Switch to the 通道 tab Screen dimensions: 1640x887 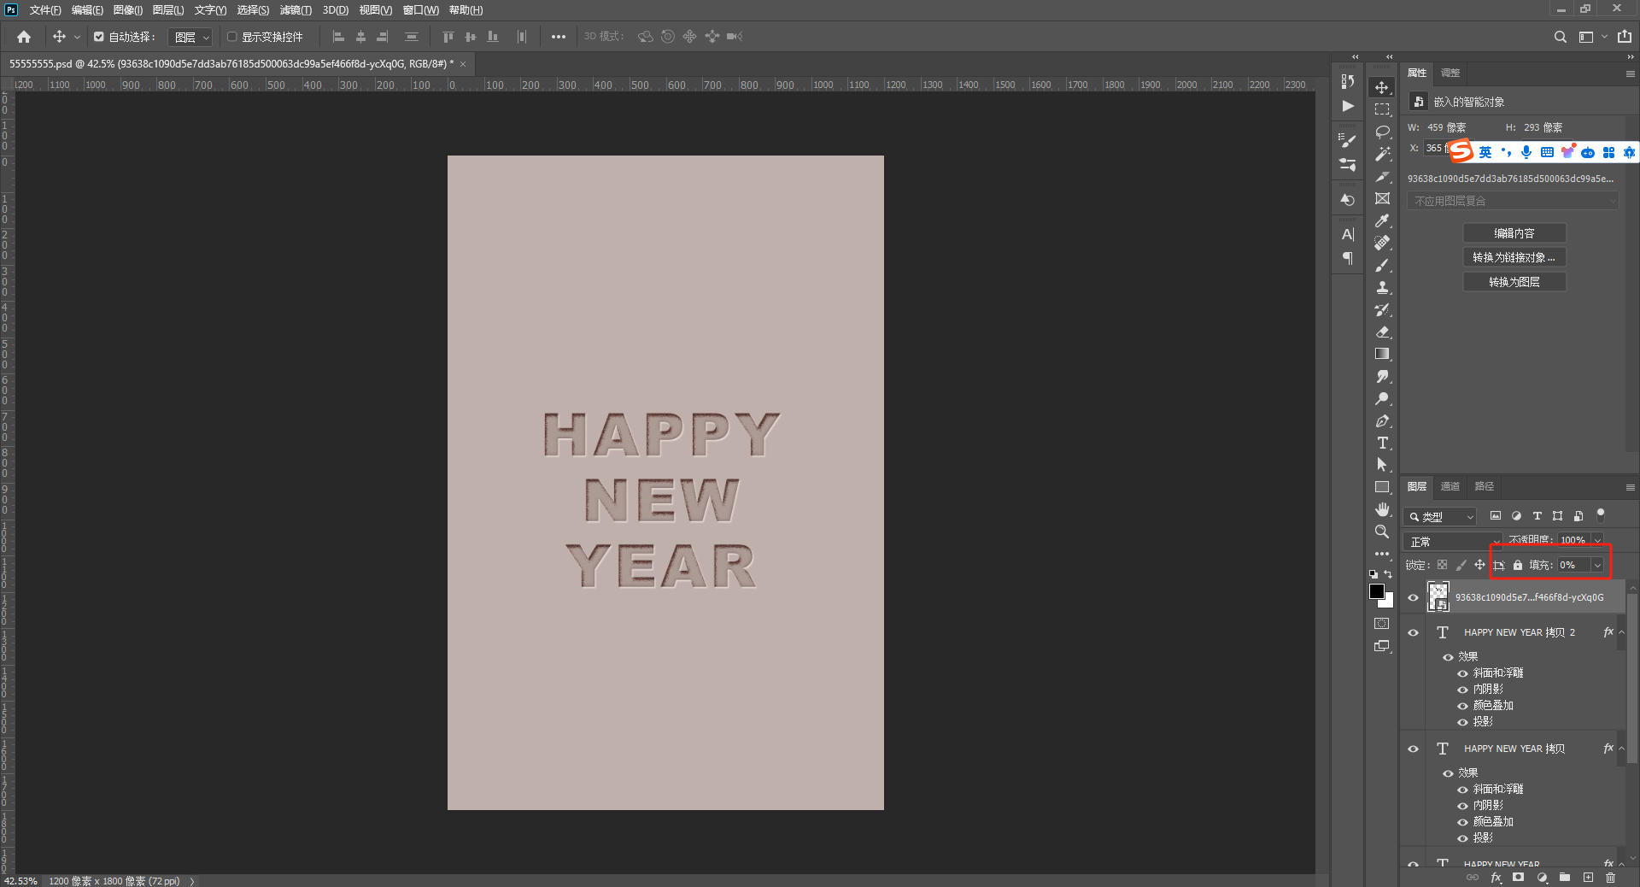click(x=1450, y=486)
